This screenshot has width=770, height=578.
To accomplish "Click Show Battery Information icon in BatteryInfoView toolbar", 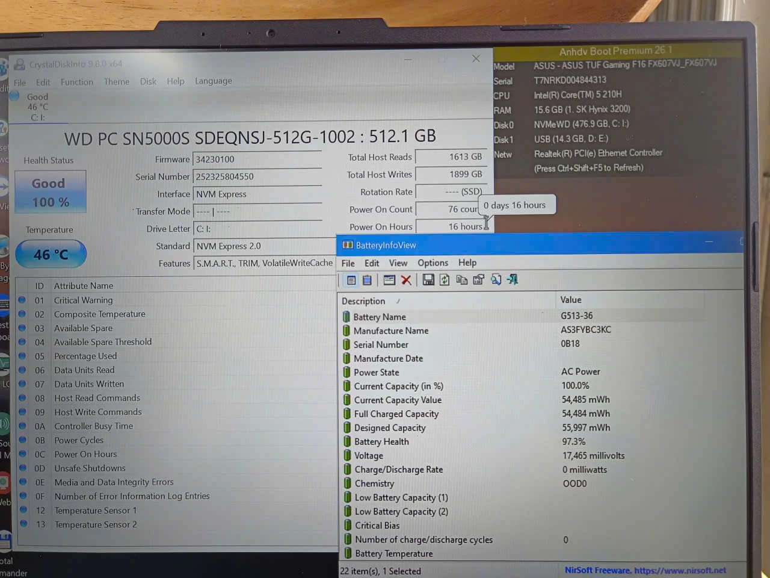I will click(351, 280).
